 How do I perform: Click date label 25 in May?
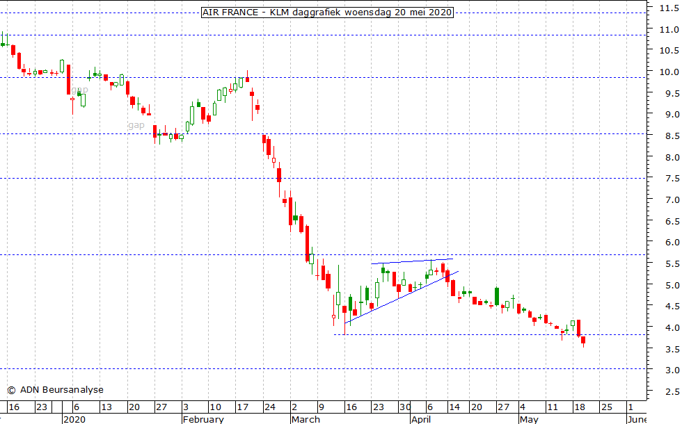(x=606, y=407)
